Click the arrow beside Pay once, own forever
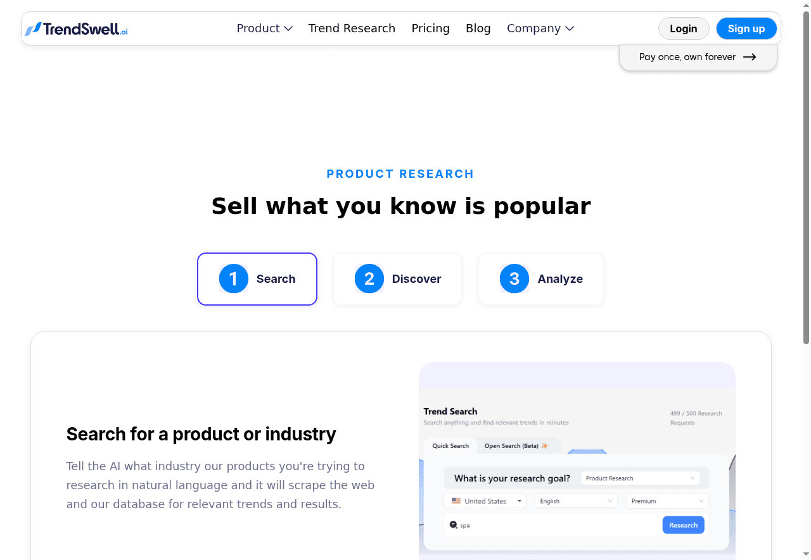 pyautogui.click(x=750, y=57)
